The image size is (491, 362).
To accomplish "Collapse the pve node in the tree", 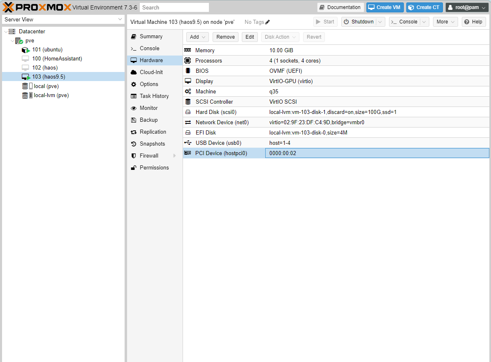I will tap(12, 40).
